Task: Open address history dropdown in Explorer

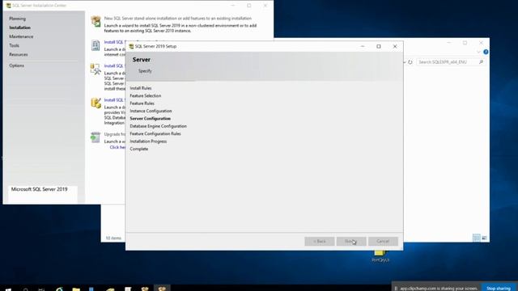Action: pyautogui.click(x=405, y=62)
